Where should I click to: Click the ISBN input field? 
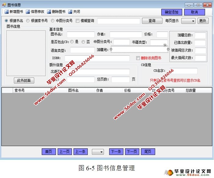(x=97, y=58)
